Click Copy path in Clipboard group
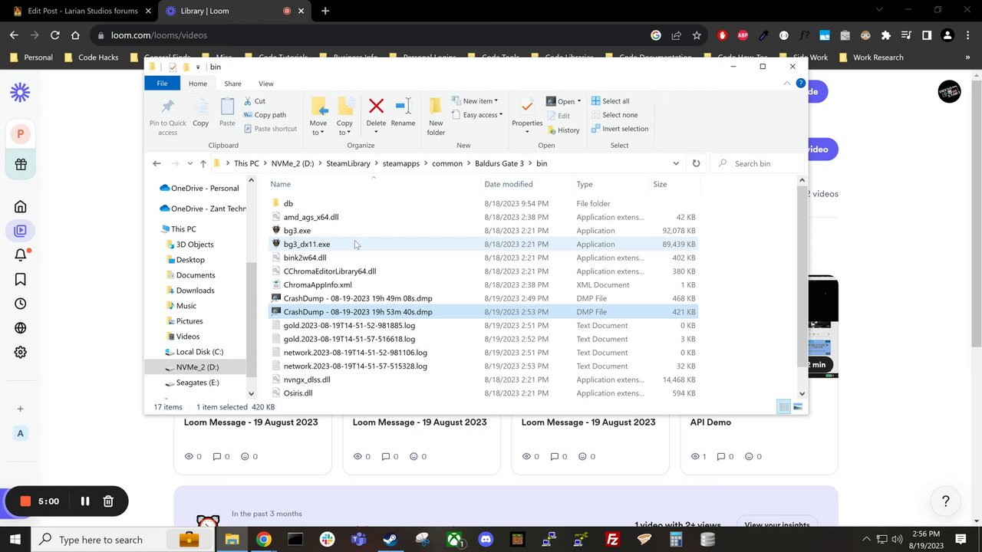This screenshot has width=982, height=552. click(x=265, y=115)
